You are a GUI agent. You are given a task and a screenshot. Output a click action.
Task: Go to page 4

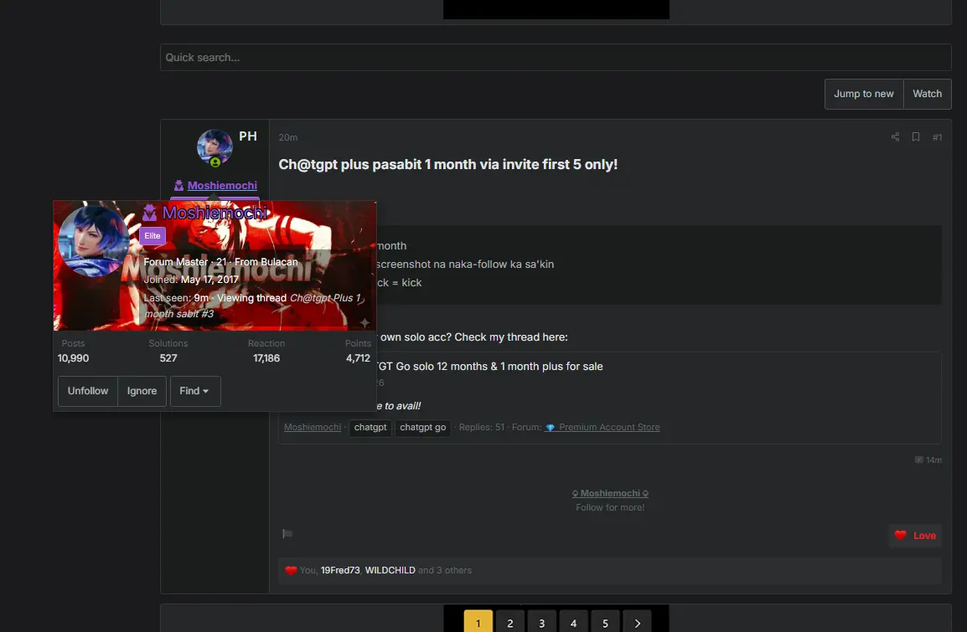click(x=573, y=623)
